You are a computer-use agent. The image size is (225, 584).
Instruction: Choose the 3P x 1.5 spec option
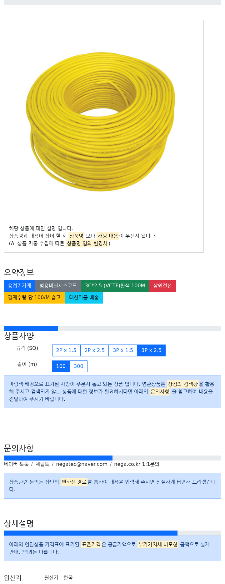click(x=123, y=350)
